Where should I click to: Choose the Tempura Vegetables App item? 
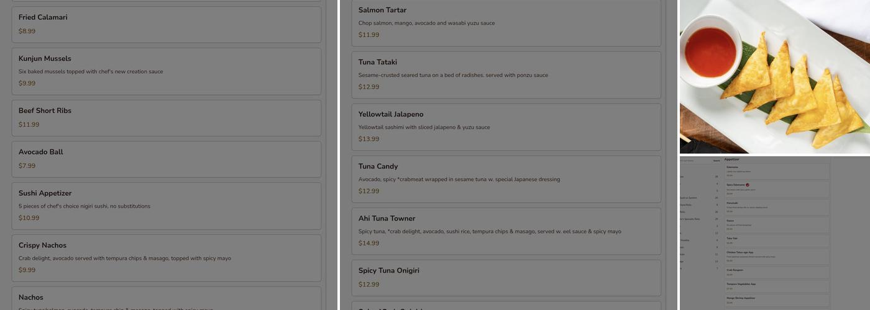coord(776,286)
